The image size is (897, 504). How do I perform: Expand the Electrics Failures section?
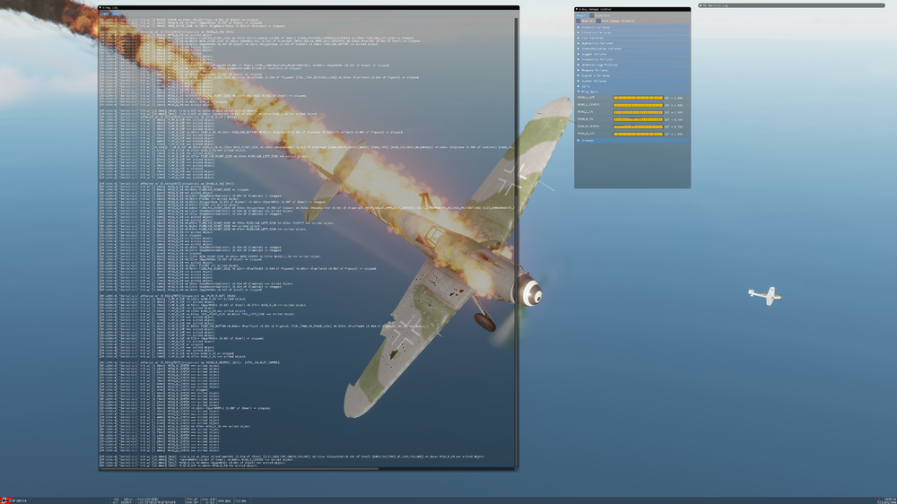click(x=632, y=32)
